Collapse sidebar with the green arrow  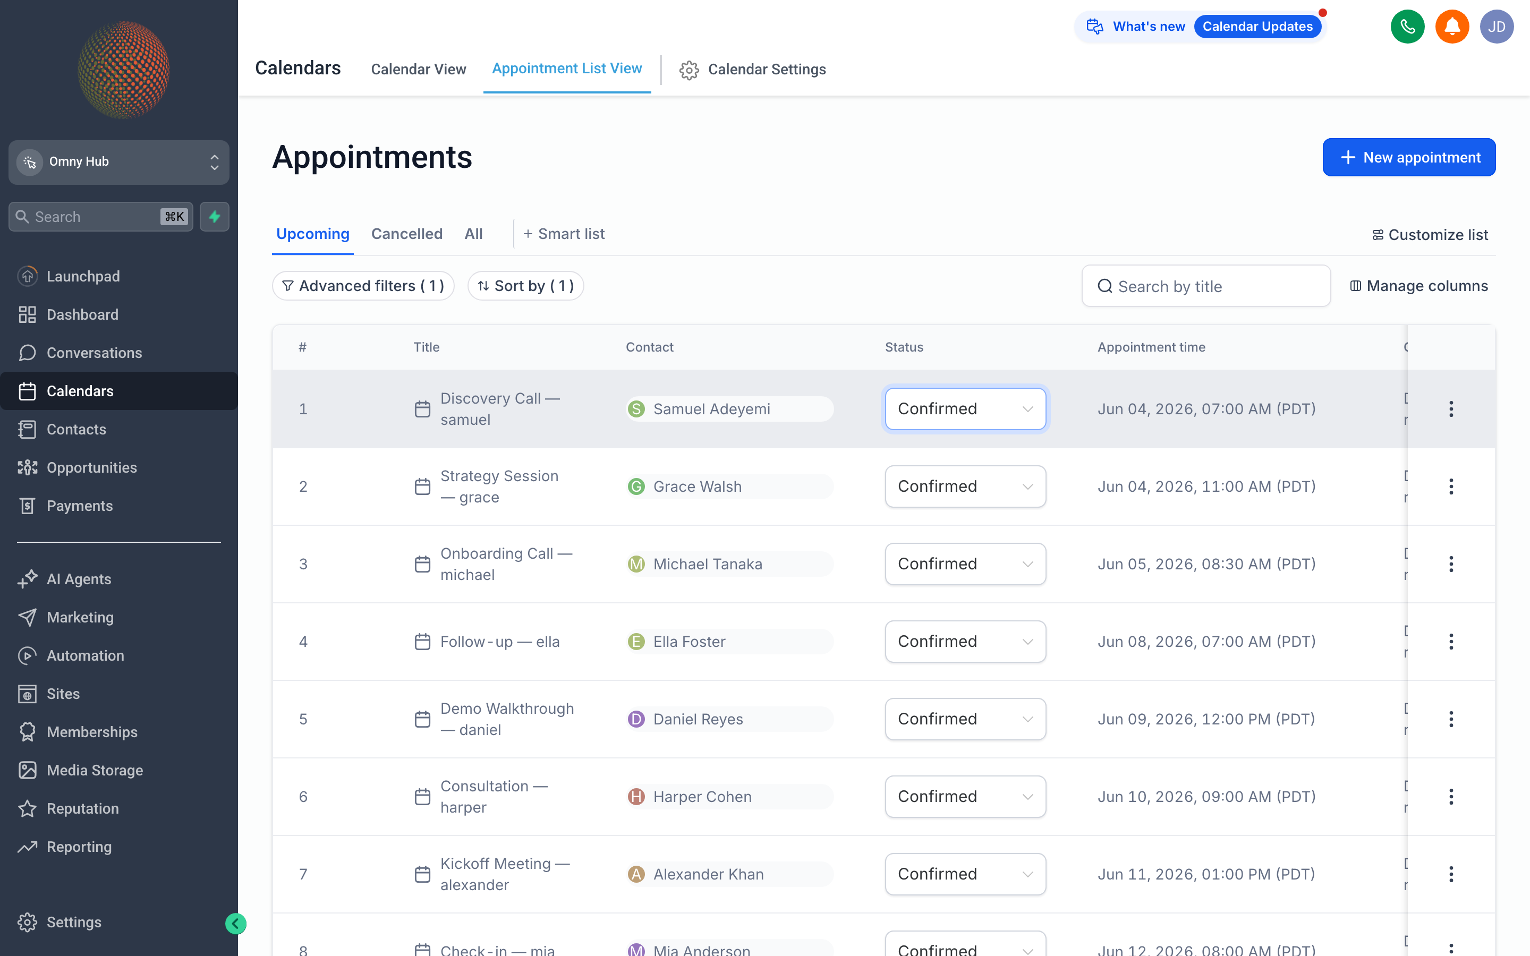point(235,924)
